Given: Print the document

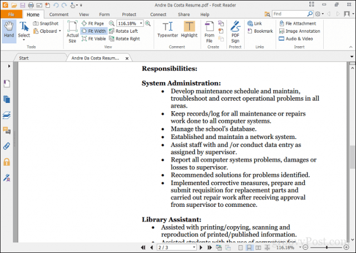Looking at the screenshot, I should (31, 5).
